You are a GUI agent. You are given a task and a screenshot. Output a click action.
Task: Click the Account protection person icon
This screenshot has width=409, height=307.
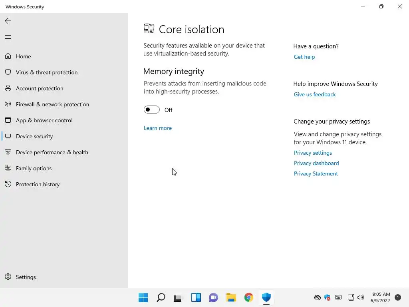pos(8,88)
